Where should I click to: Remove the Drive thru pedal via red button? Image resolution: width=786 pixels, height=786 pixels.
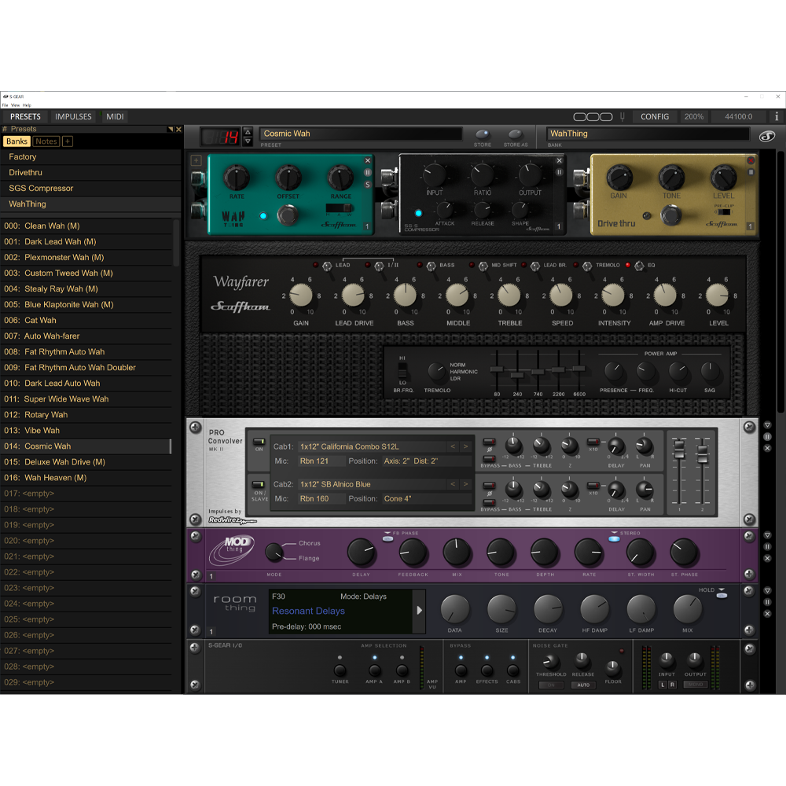click(x=751, y=160)
